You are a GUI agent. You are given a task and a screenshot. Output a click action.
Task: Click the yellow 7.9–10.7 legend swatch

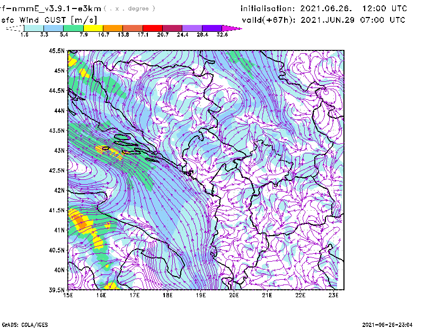click(x=93, y=28)
